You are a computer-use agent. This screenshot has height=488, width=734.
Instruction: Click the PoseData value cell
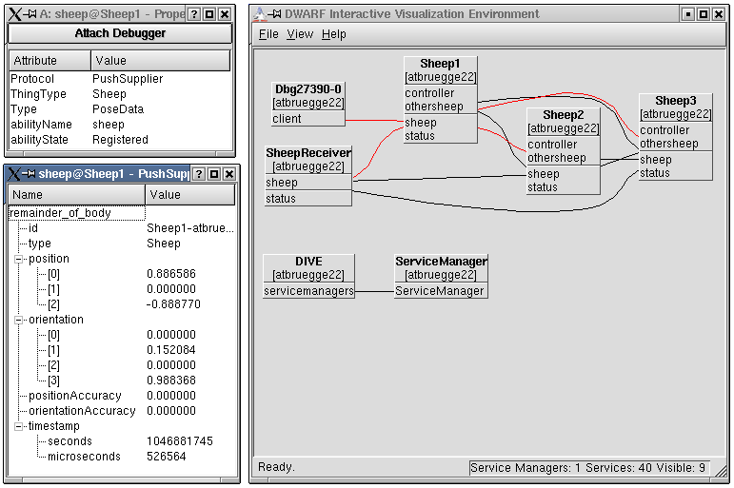[118, 109]
